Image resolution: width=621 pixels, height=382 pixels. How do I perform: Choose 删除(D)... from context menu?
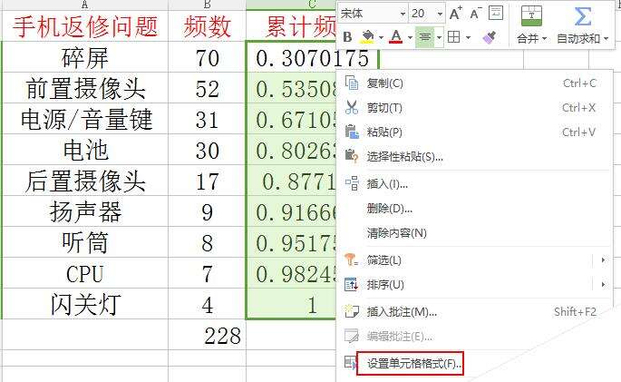coord(474,208)
